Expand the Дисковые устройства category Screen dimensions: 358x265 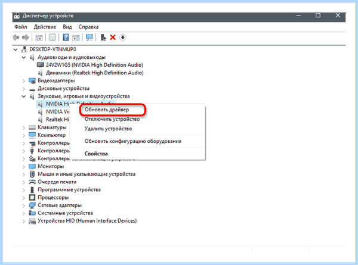pos(23,89)
